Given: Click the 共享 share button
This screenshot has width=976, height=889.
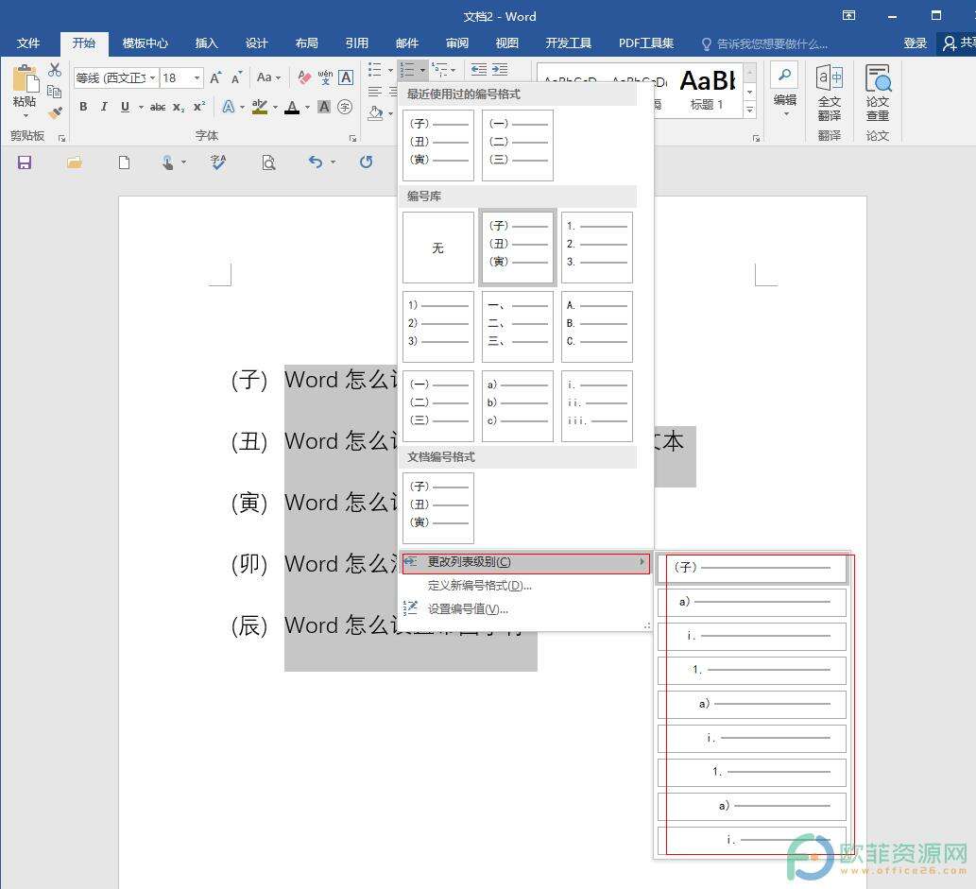Looking at the screenshot, I should click(x=959, y=43).
